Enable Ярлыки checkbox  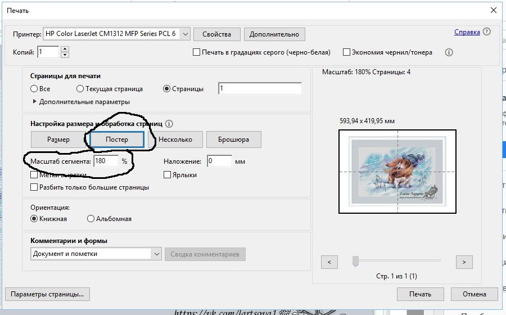click(x=168, y=175)
